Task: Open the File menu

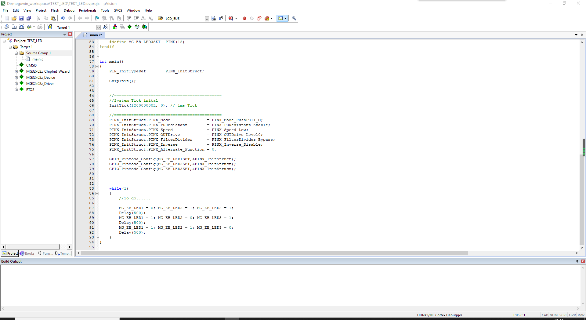Action: pyautogui.click(x=5, y=10)
